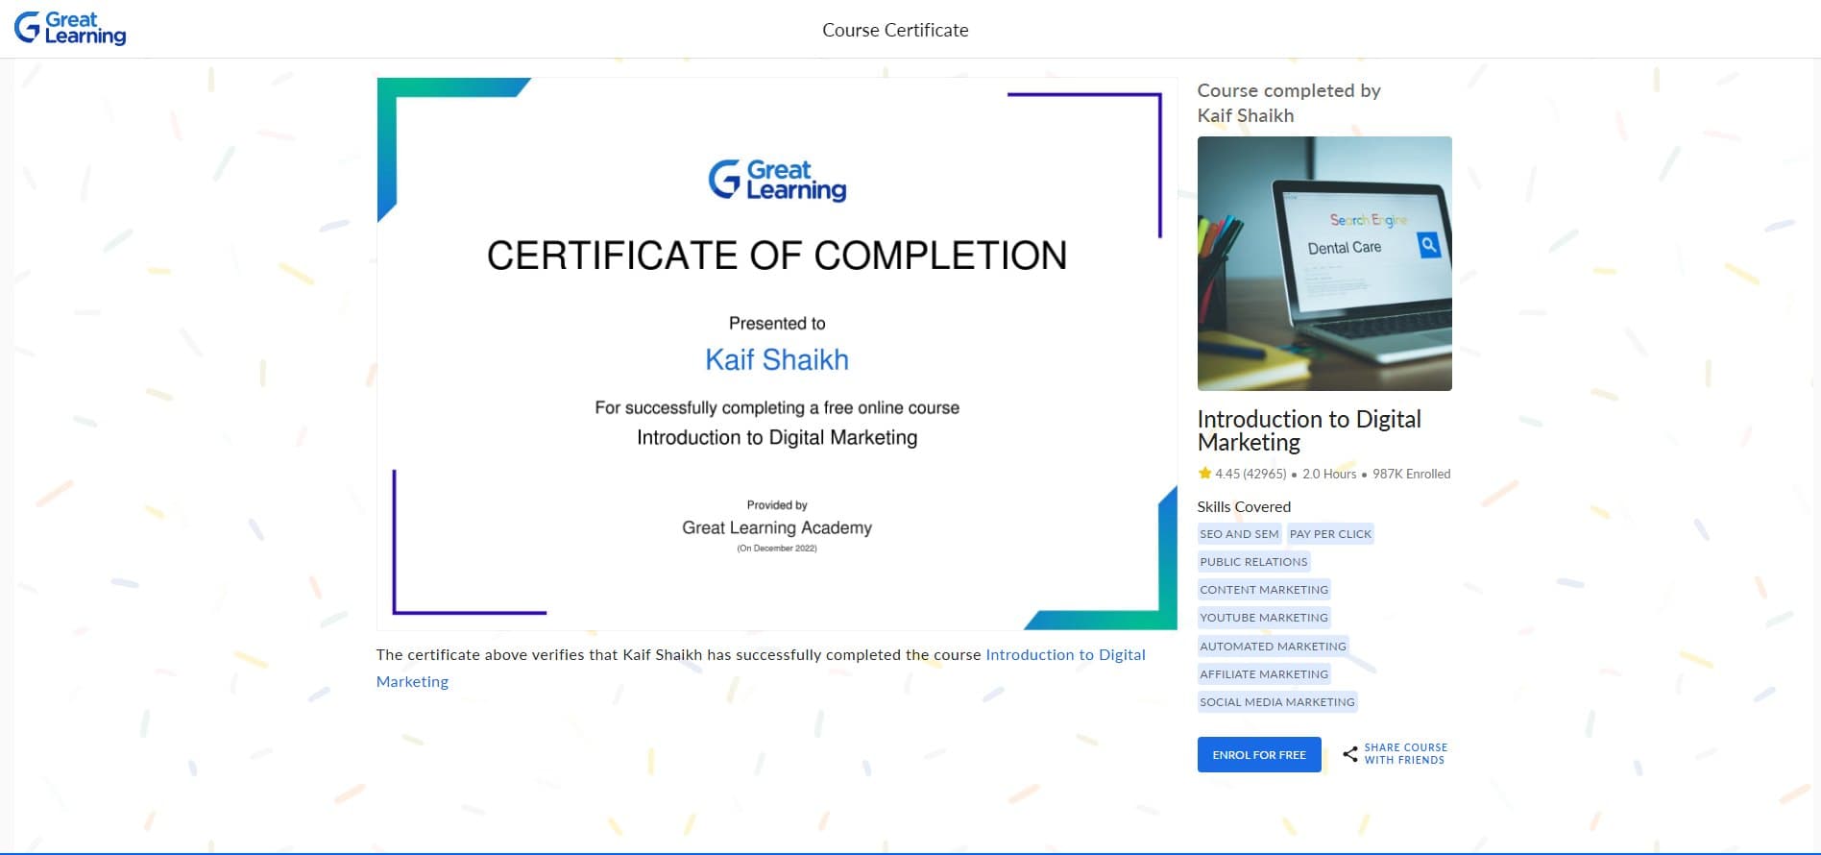The width and height of the screenshot is (1821, 855).
Task: Click the share icon beside Share Course
Action: [1349, 754]
